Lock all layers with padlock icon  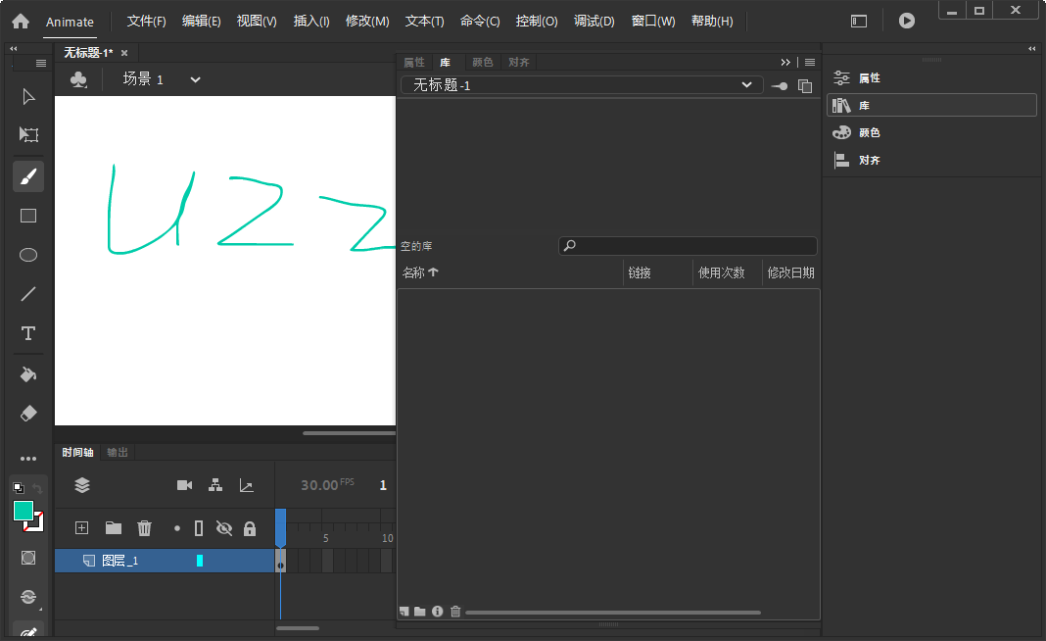[x=250, y=527]
